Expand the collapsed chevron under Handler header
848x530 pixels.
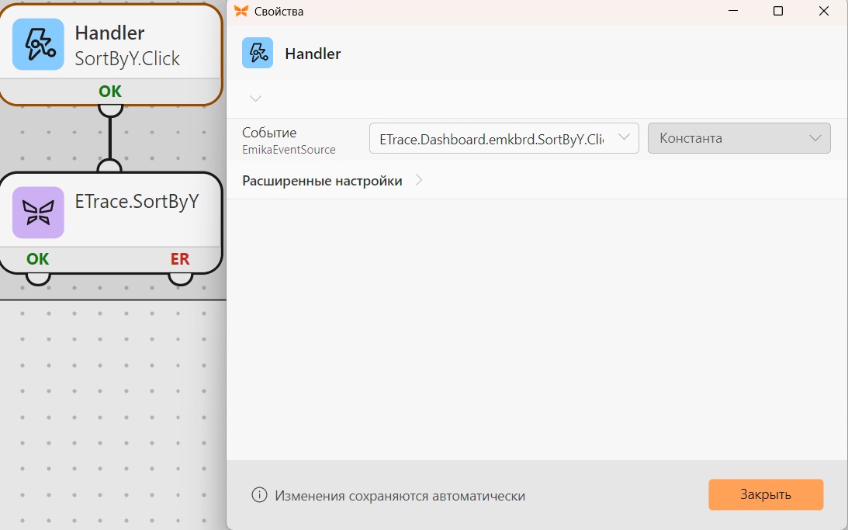pyautogui.click(x=256, y=99)
